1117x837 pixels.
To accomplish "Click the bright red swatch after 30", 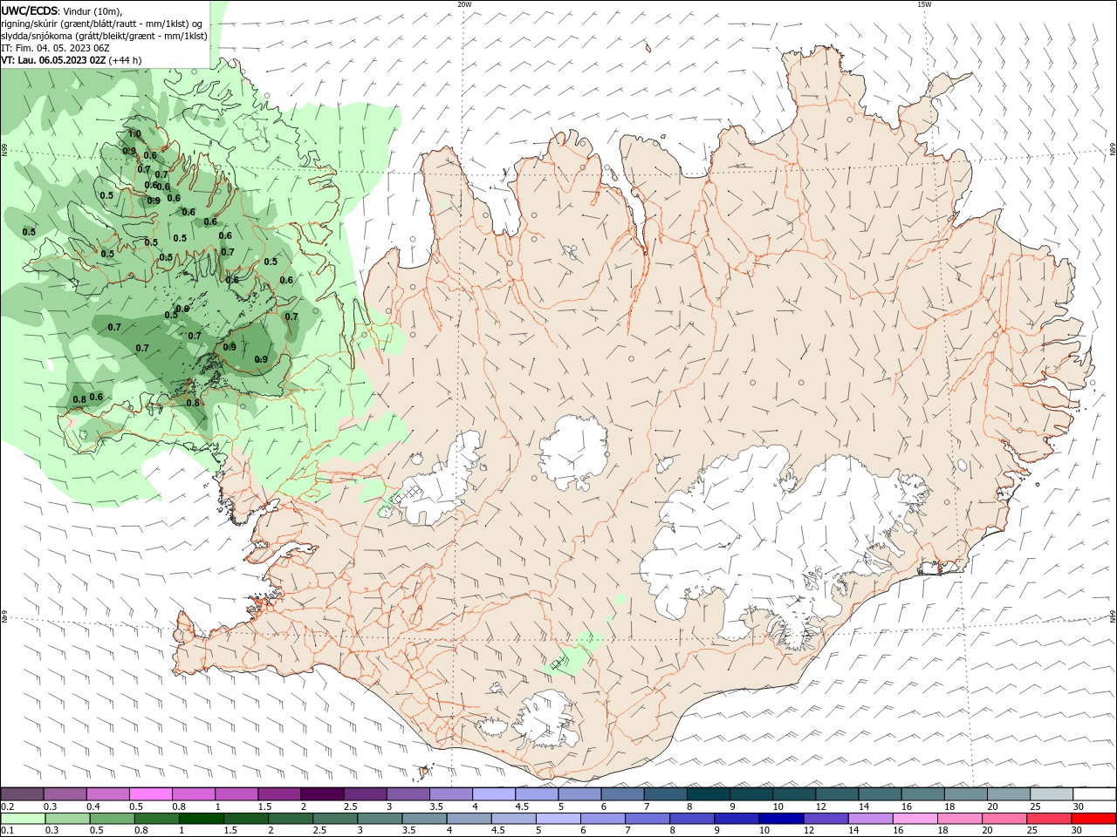I will 1093,818.
